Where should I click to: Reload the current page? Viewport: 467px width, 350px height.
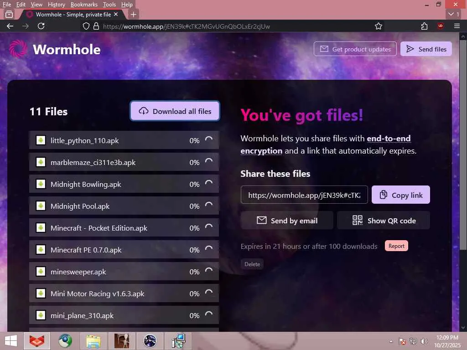point(41,26)
